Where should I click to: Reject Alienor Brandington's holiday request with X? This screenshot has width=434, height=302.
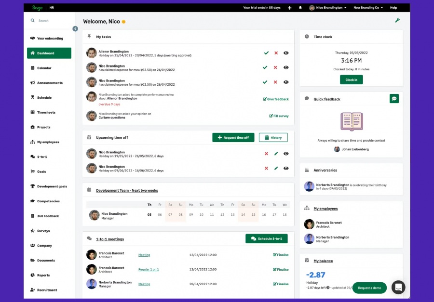point(276,53)
